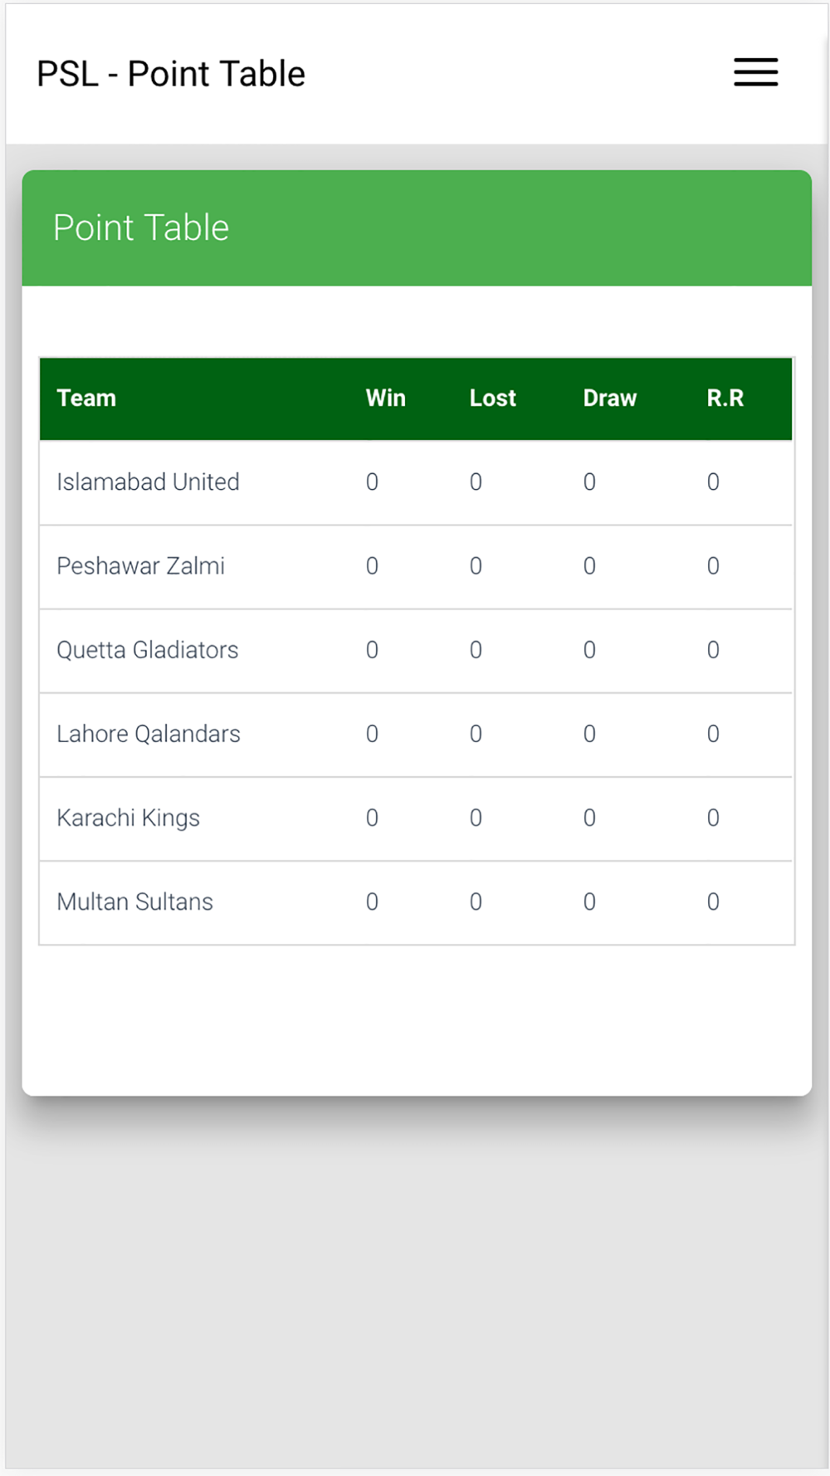Screen dimensions: 830x1476
Task: Click the R.R column header
Action: tap(725, 398)
